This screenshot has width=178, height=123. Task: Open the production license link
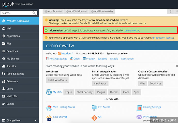pyautogui.click(x=163, y=38)
